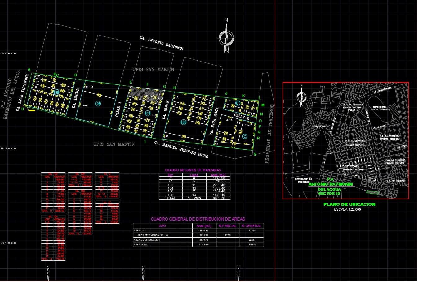
Task: Click the 'Lotes' column header
Action: 194,175
